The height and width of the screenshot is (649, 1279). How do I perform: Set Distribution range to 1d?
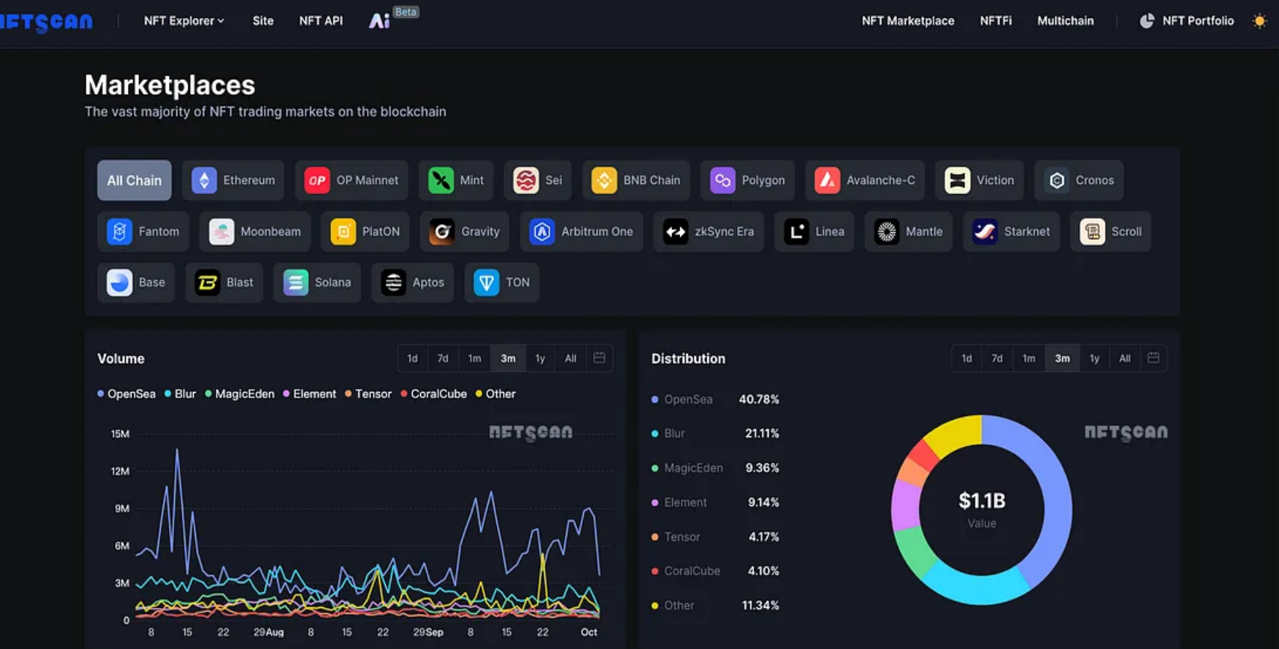pyautogui.click(x=967, y=358)
